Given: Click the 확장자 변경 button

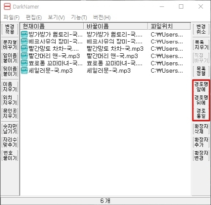Looking at the screenshot, I should click(x=201, y=156).
